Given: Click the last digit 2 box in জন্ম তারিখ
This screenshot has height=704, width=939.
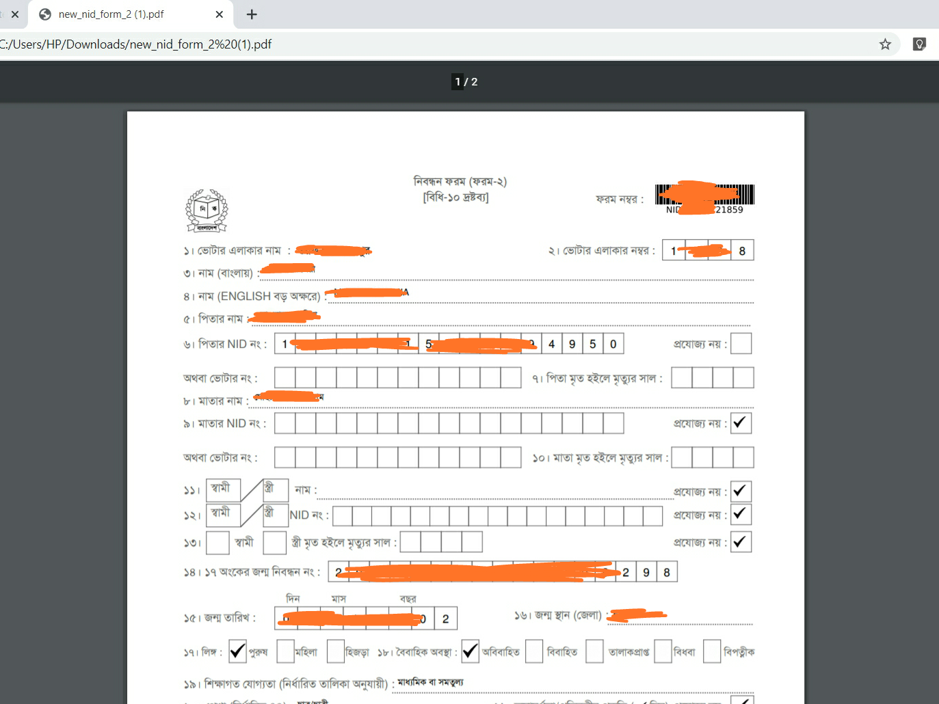Looking at the screenshot, I should (445, 619).
